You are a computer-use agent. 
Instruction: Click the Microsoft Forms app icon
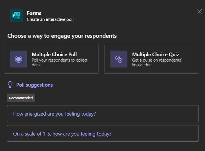pyautogui.click(x=16, y=16)
